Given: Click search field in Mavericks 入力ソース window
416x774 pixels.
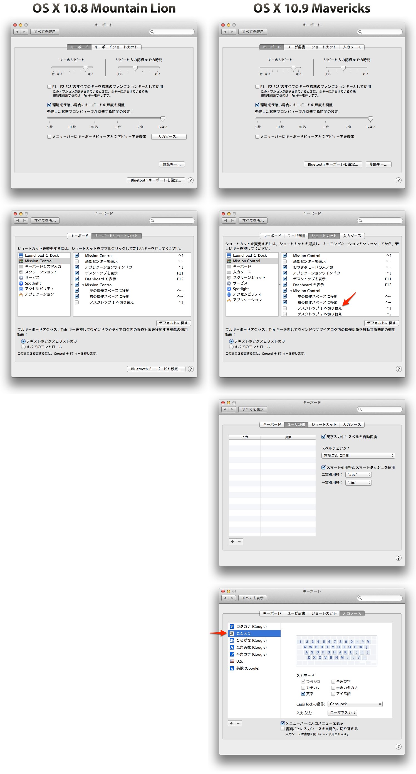Looking at the screenshot, I should [379, 598].
